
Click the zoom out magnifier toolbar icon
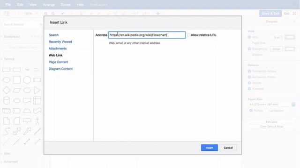(53, 14)
